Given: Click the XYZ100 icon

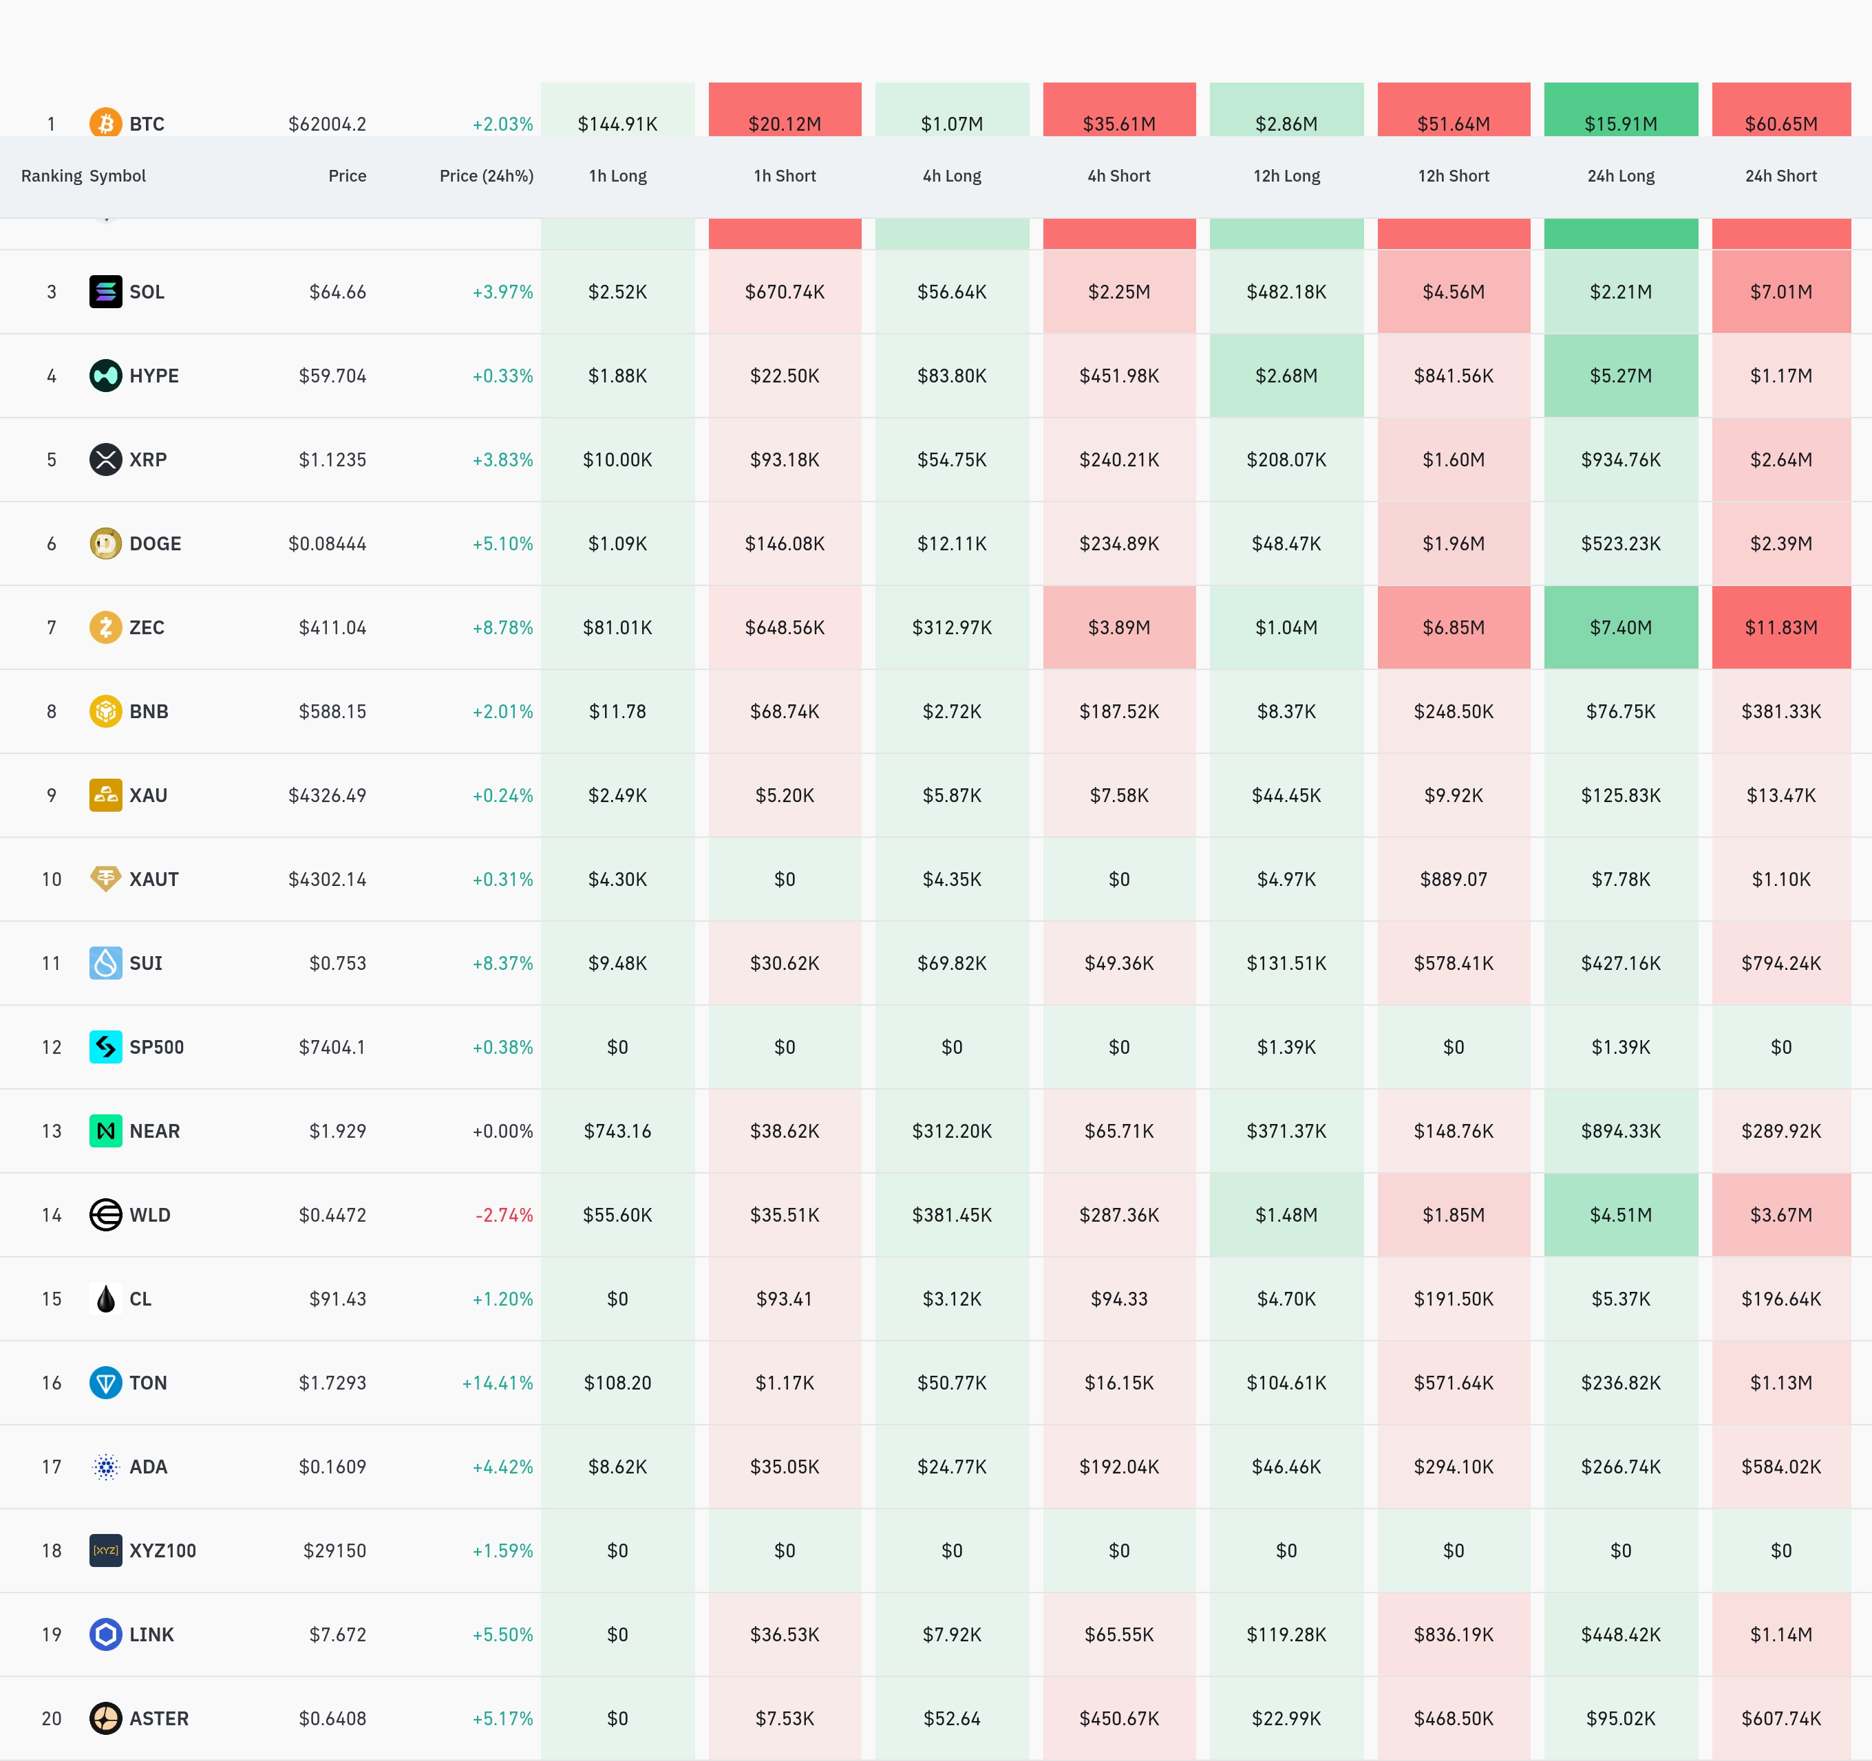Looking at the screenshot, I should (105, 1551).
